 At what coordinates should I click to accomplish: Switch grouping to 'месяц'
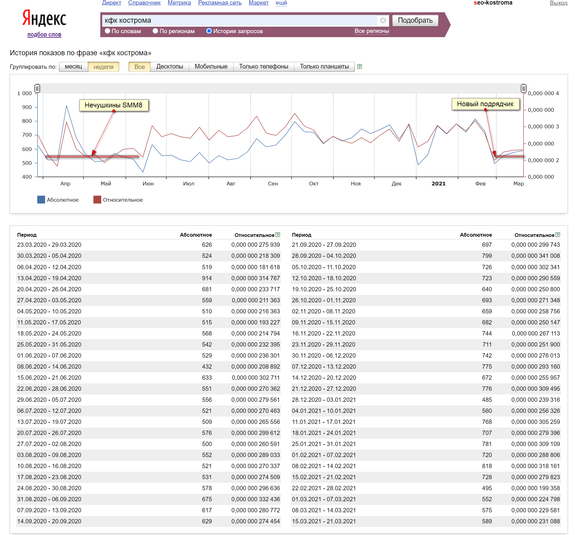pos(73,67)
